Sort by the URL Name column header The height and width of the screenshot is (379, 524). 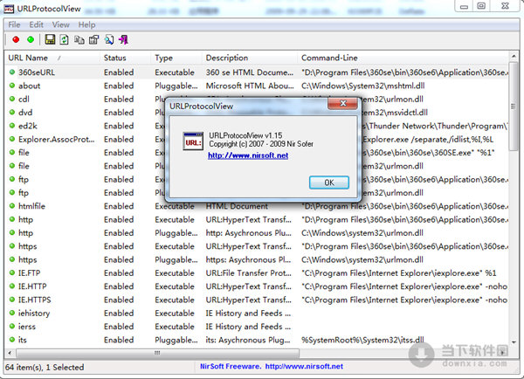click(x=52, y=58)
